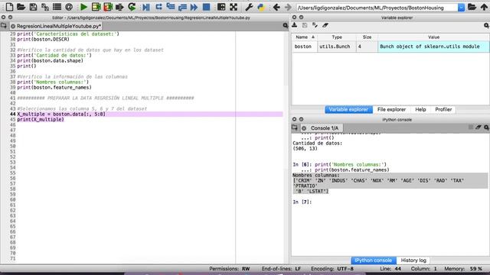Click Encoding UTF-8 status bar entry
Screen dimensions: 490x275
click(332, 269)
